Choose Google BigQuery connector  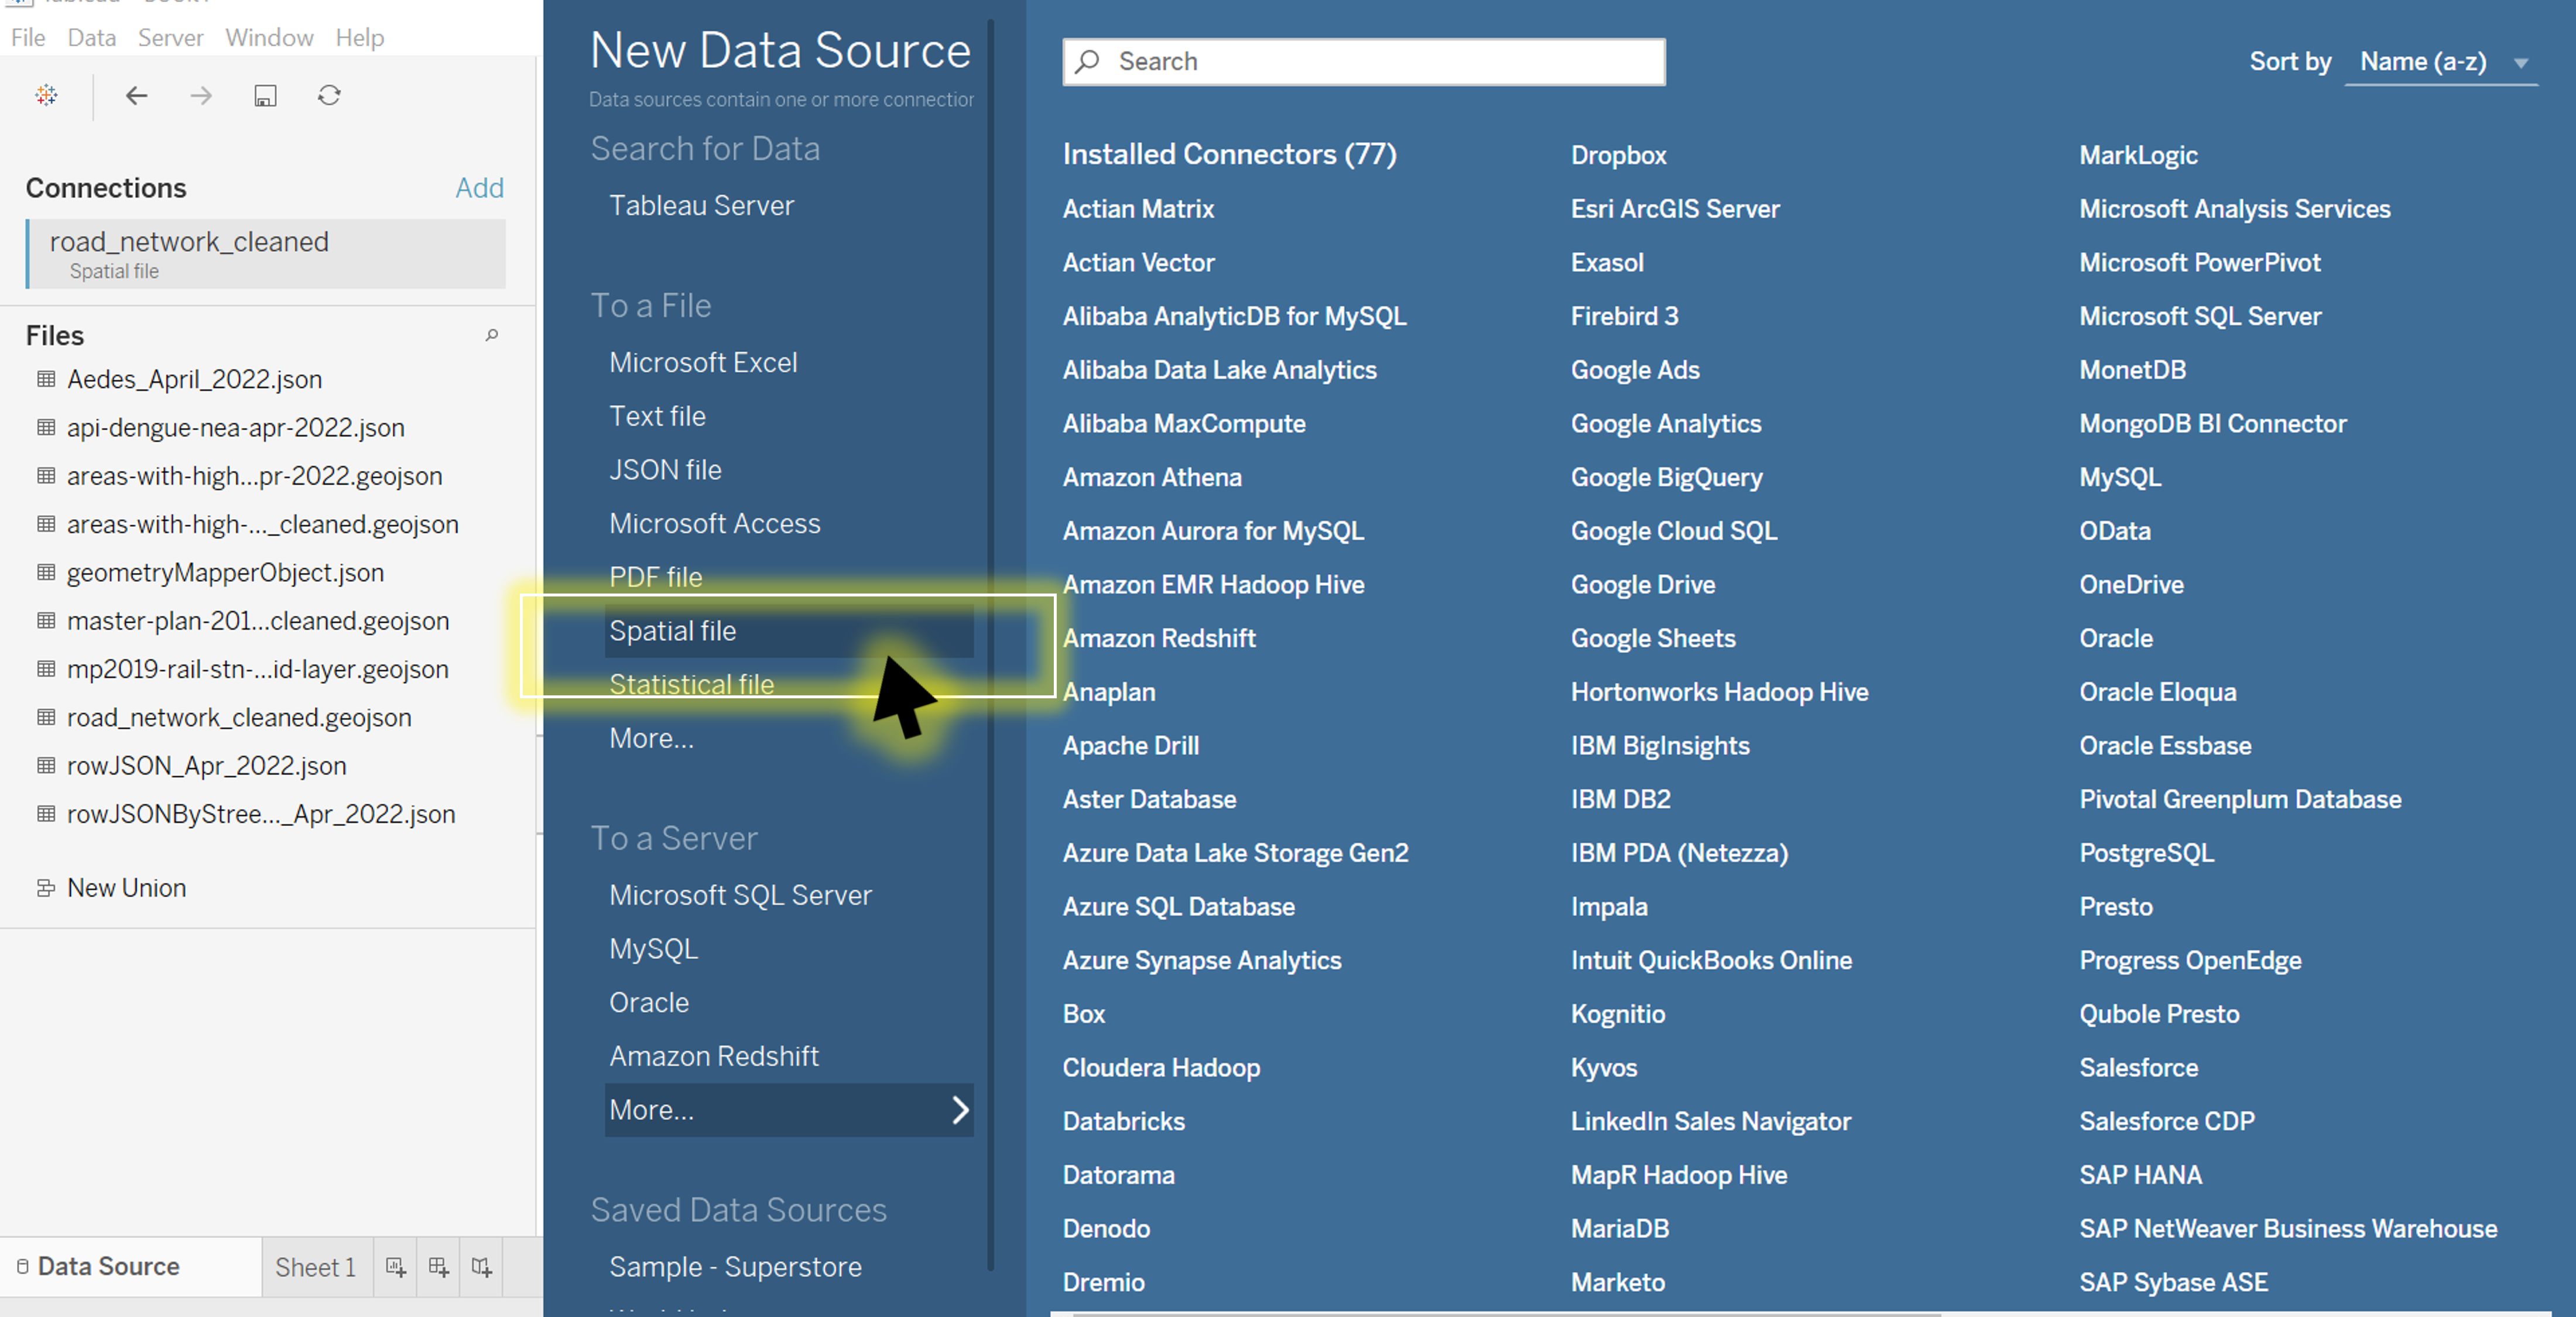(1666, 477)
